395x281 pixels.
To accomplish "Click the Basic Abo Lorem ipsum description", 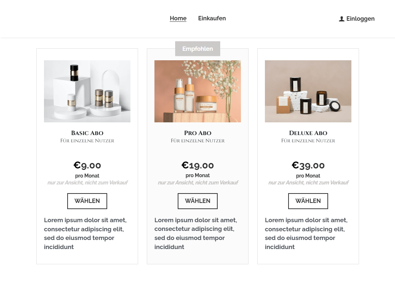I will coord(86,233).
